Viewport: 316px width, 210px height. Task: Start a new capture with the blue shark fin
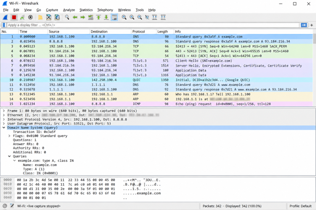[6, 18]
